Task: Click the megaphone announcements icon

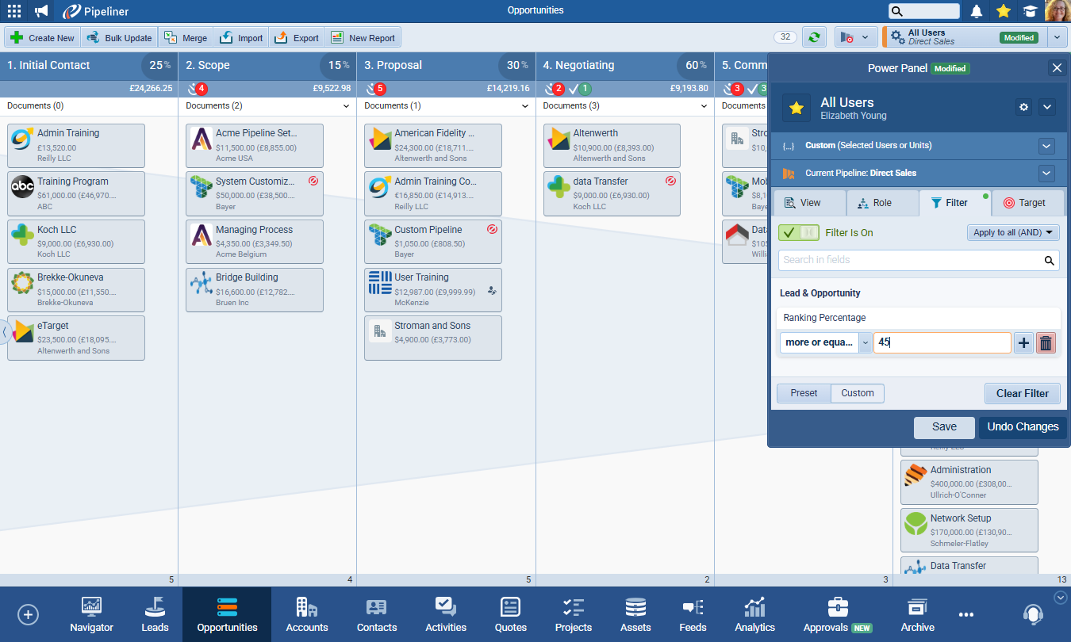Action: (41, 11)
